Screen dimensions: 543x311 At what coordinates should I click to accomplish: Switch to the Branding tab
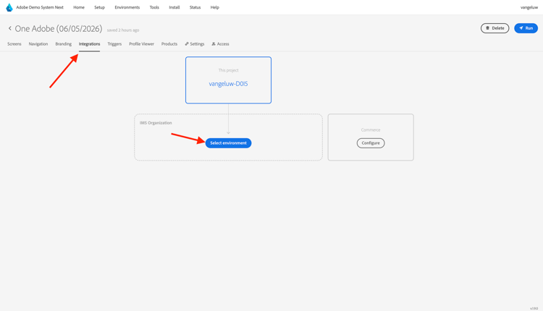(64, 44)
